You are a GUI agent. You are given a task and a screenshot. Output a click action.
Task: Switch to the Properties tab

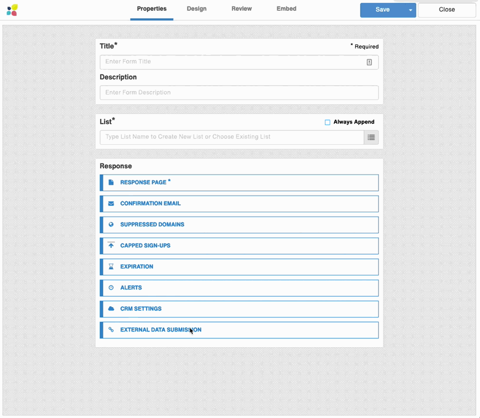pyautogui.click(x=152, y=9)
